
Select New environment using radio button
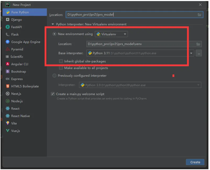click(54, 34)
